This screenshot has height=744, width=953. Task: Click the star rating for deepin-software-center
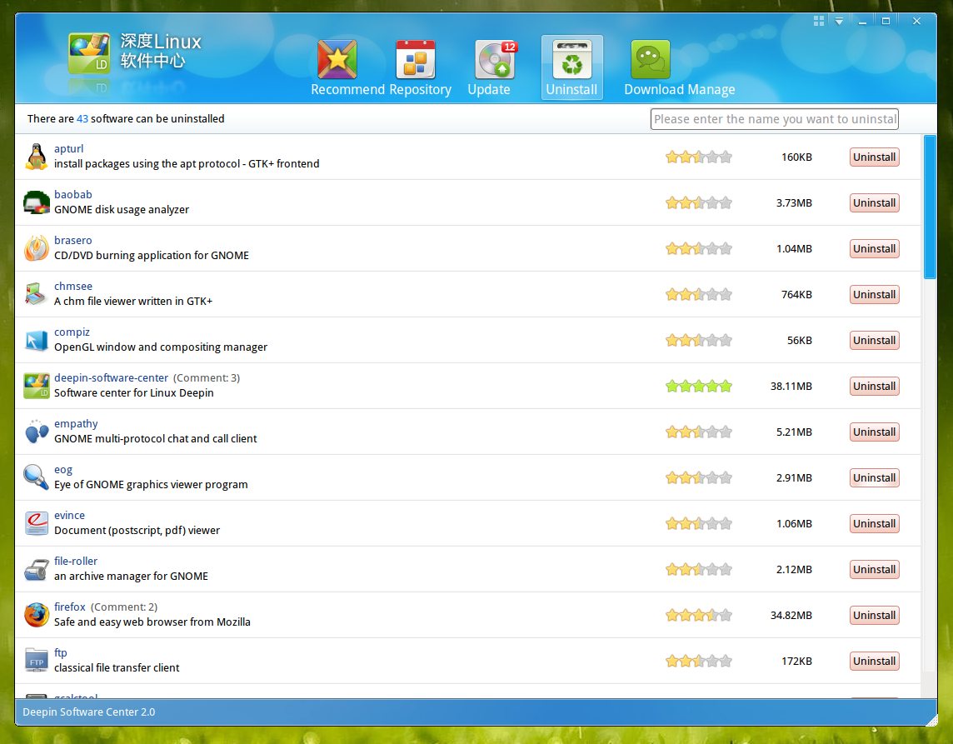[x=699, y=386]
